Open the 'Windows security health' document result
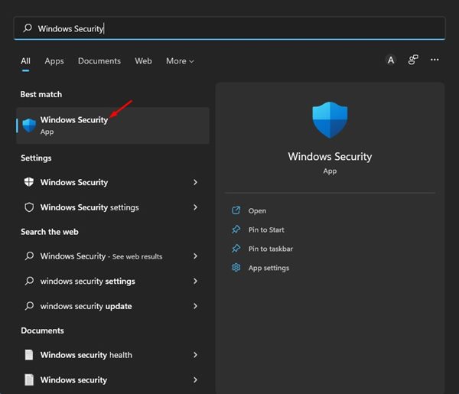Viewport: 459px width, 394px height. tap(86, 355)
